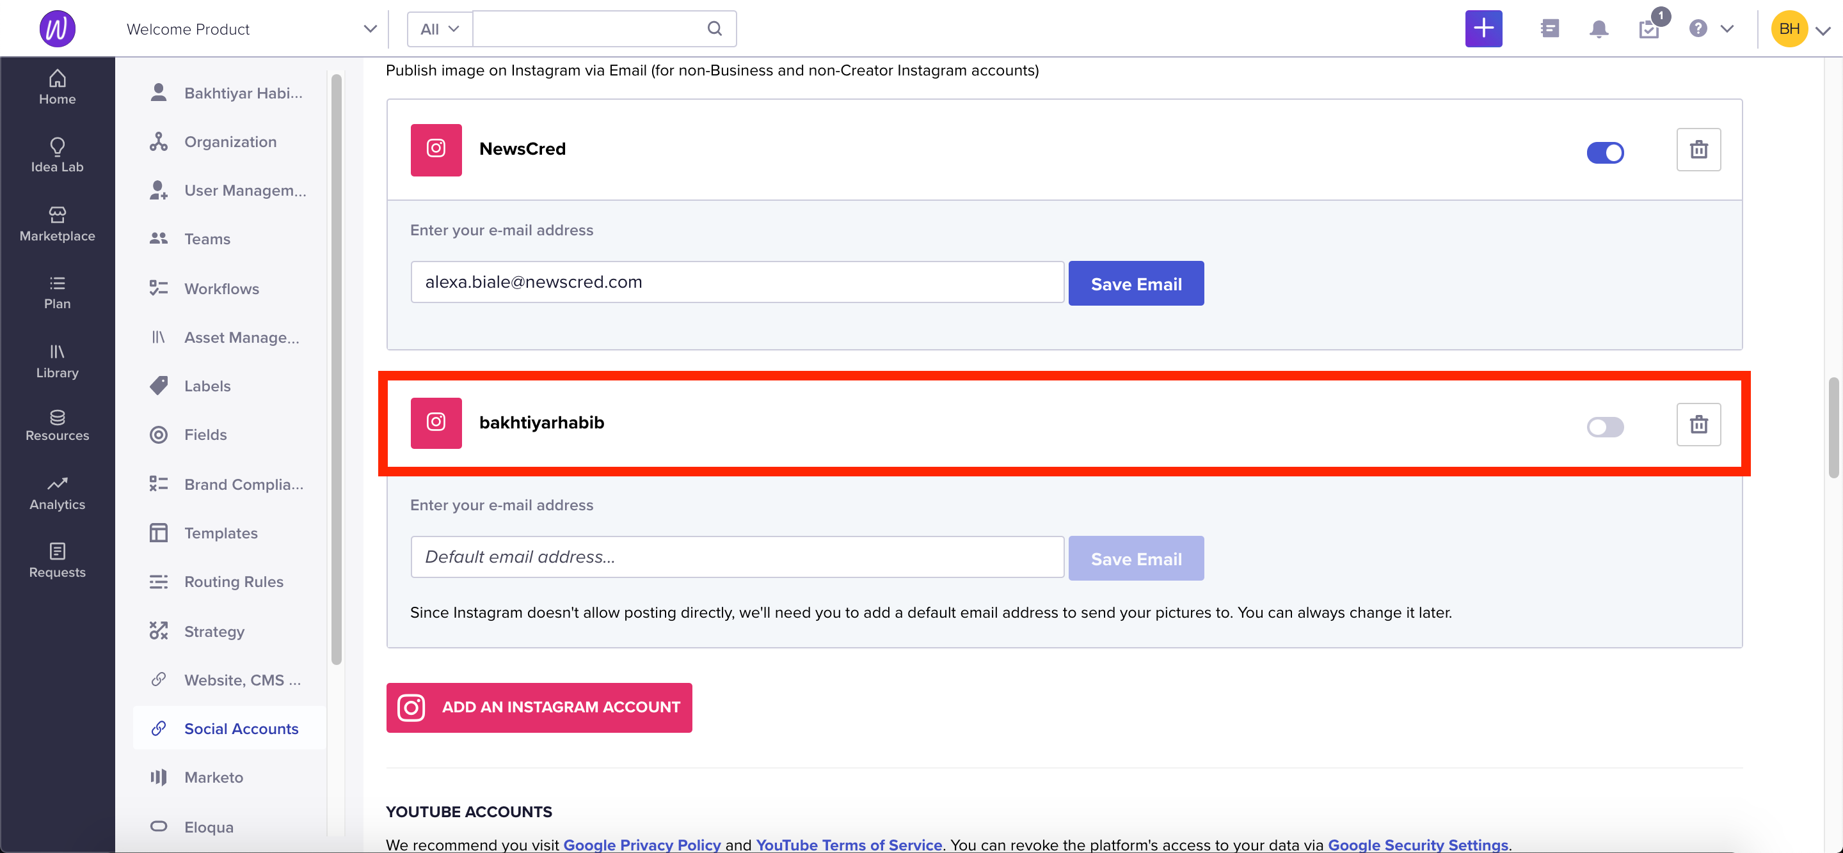Viewport: 1843px width, 853px height.
Task: Open the help question mark icon
Action: pos(1698,29)
